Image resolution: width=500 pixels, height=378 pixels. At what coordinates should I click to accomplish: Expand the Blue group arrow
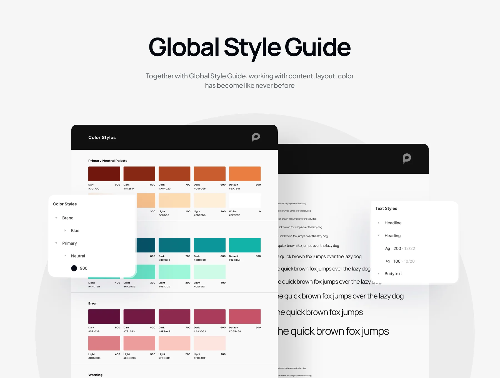tap(65, 230)
